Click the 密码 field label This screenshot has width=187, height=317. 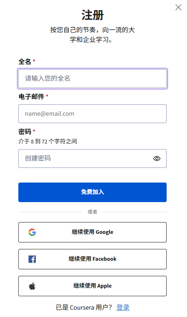25,132
